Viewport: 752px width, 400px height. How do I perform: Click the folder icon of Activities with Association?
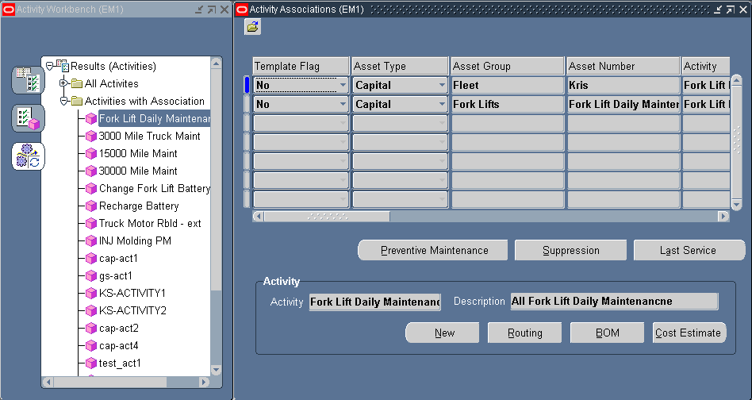point(77,102)
